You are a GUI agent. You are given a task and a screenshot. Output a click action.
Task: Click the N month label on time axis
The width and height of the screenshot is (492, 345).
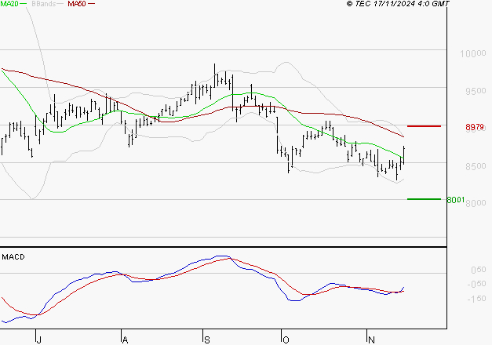(371, 340)
